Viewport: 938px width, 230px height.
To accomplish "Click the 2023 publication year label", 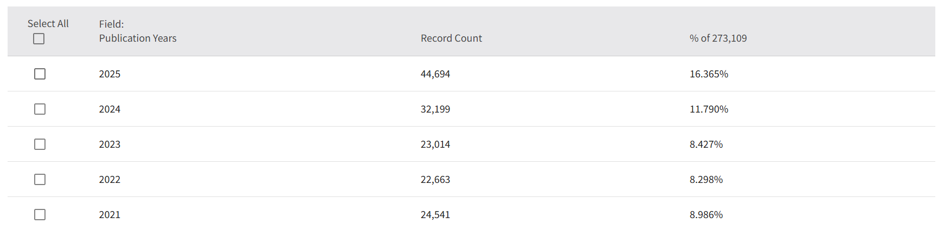I will (x=110, y=144).
